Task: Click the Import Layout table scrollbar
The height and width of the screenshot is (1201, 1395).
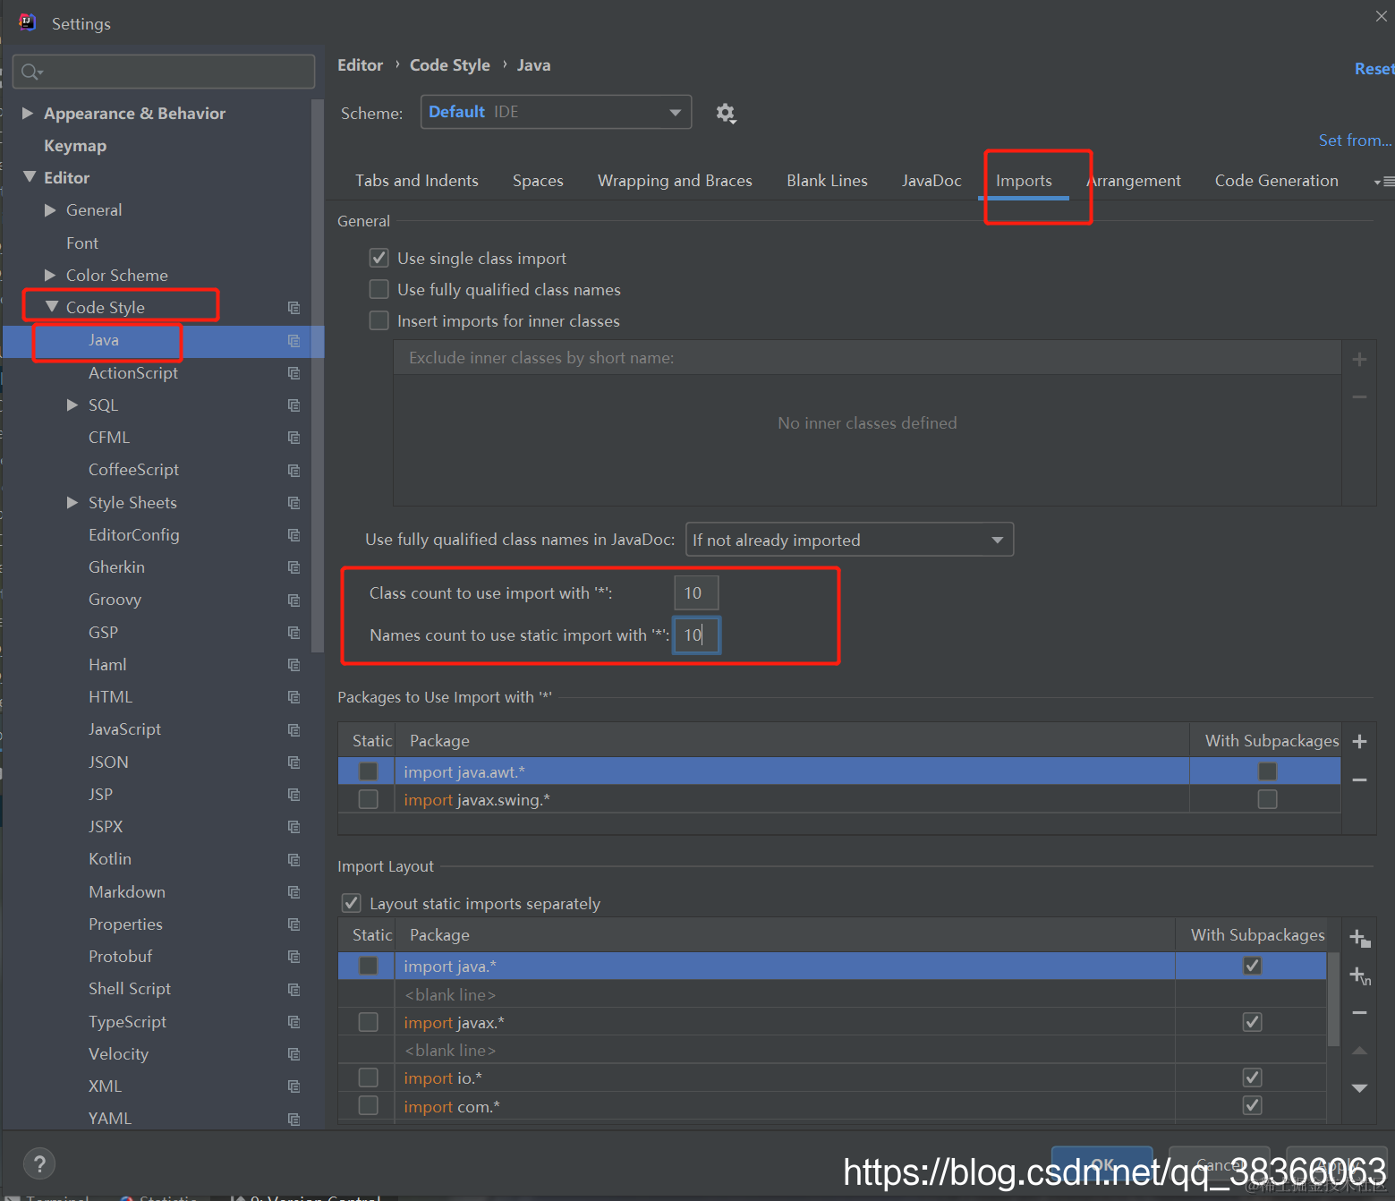Action: click(x=1333, y=1000)
